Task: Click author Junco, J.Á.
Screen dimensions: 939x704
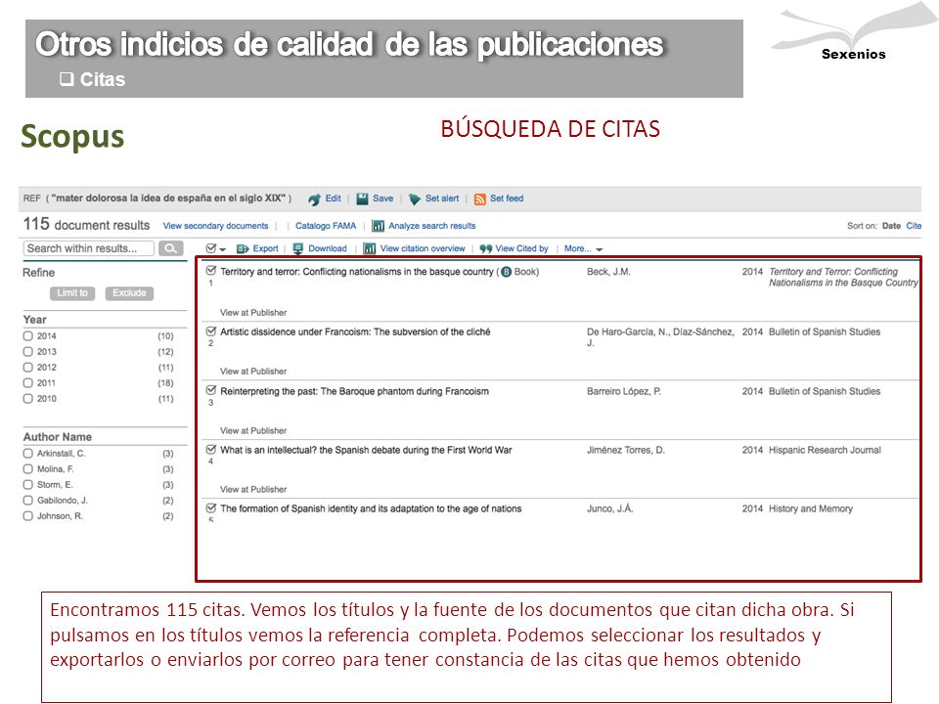Action: (x=609, y=508)
